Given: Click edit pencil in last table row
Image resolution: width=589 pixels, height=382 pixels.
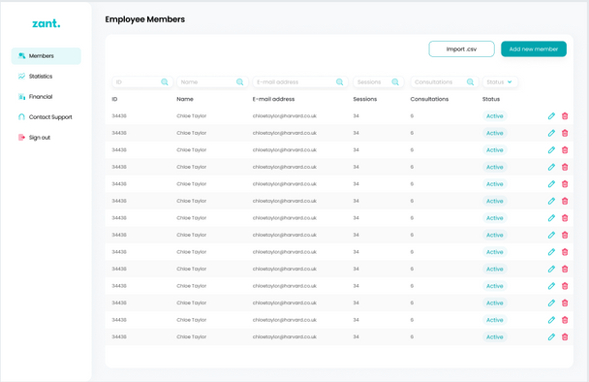Looking at the screenshot, I should click(551, 336).
